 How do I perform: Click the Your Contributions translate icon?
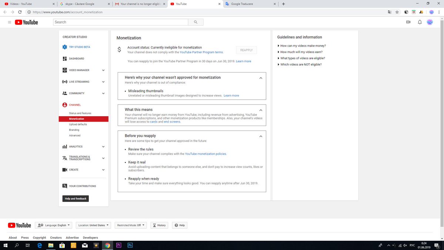click(x=65, y=186)
